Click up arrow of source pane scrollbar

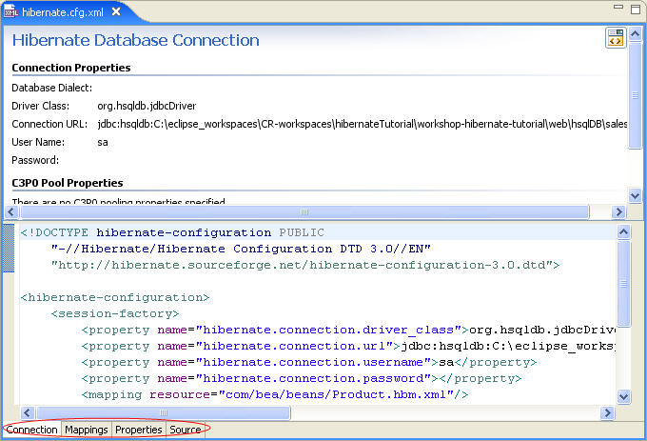(x=623, y=232)
